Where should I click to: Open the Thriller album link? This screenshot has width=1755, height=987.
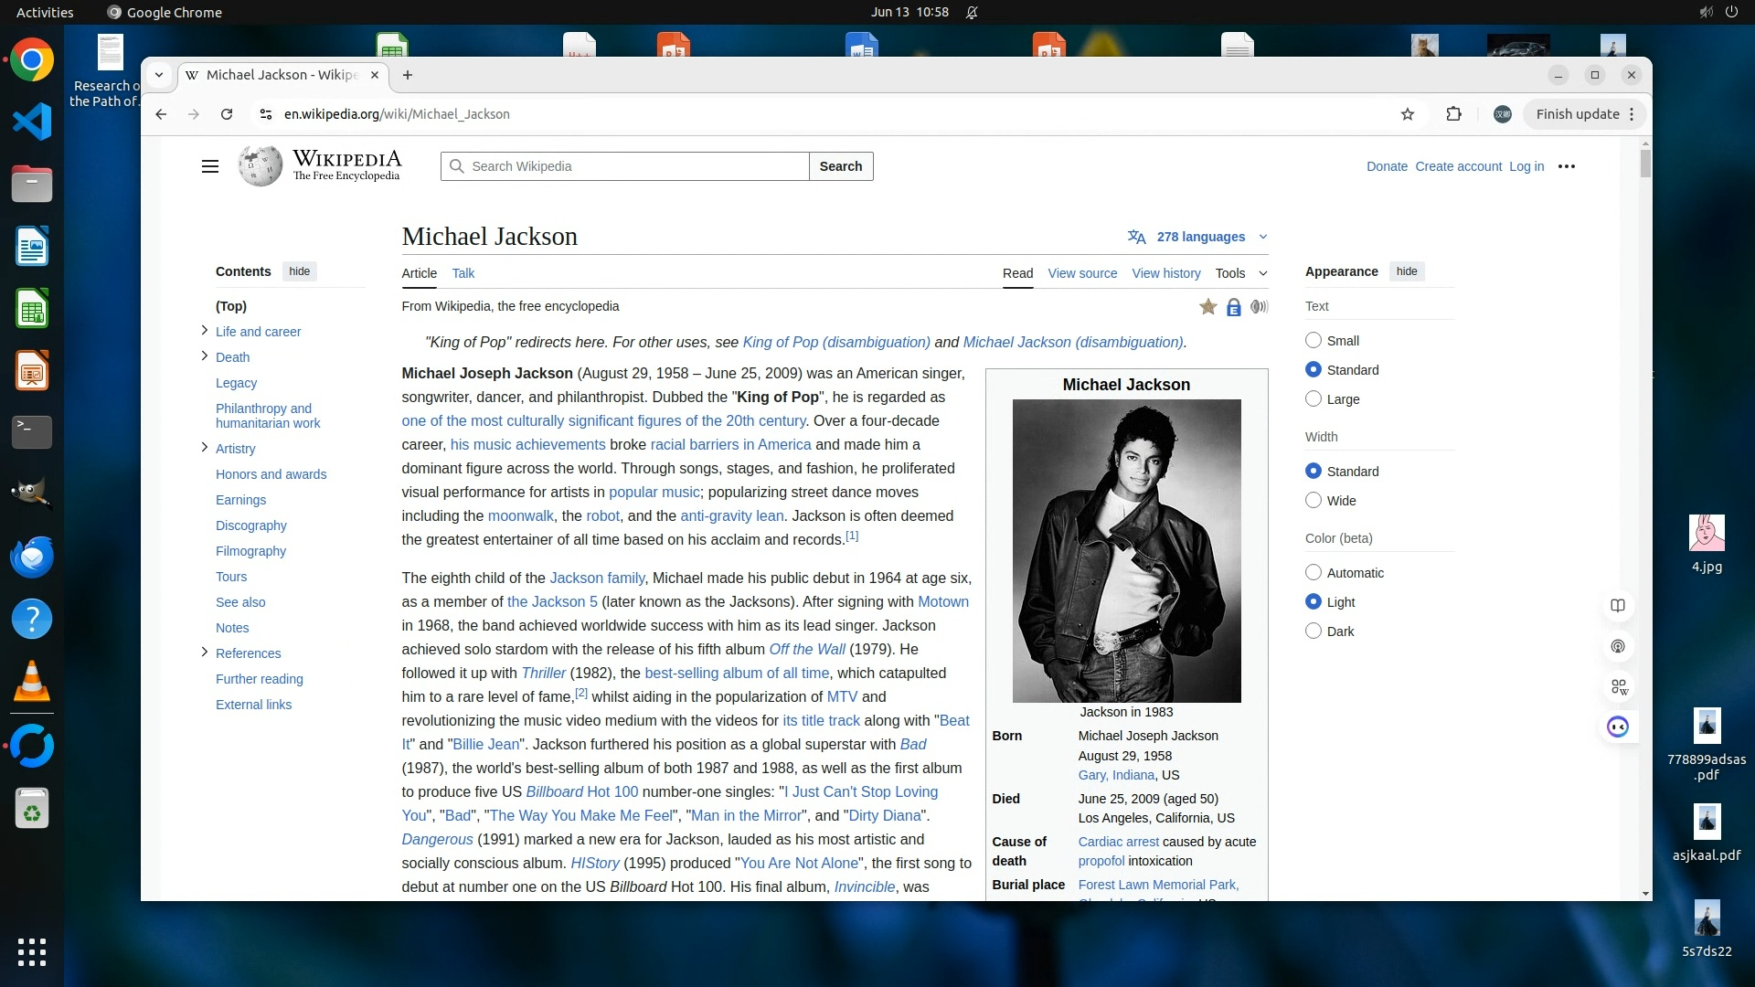coord(543,674)
